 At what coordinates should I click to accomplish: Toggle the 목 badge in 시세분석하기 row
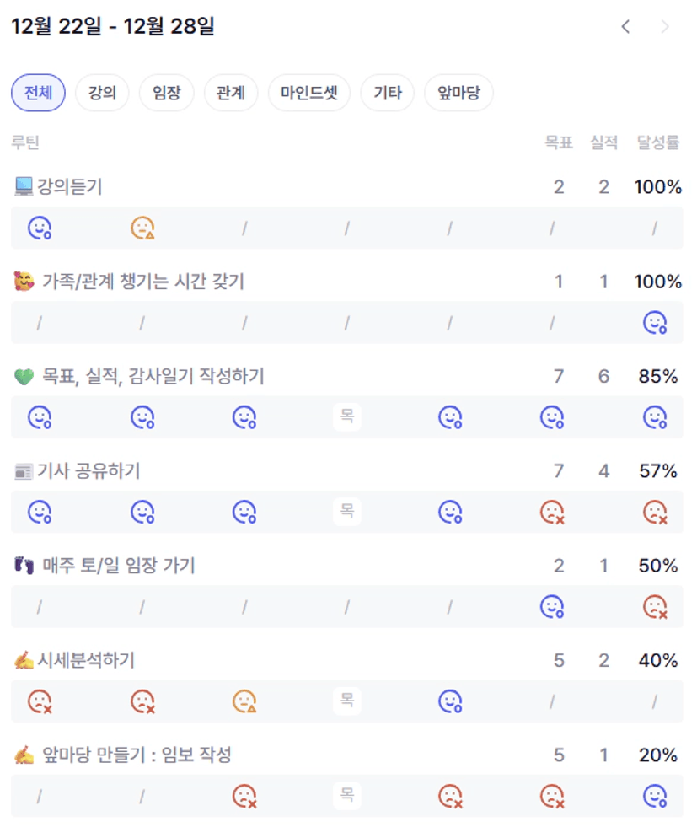point(346,700)
